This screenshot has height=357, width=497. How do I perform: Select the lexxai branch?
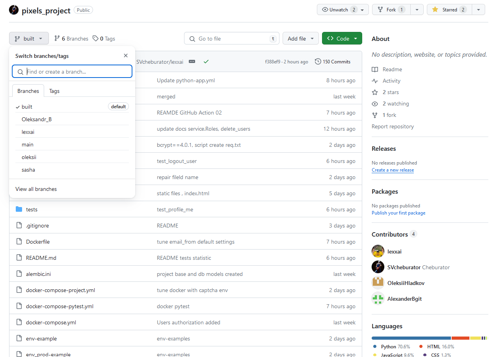72,132
